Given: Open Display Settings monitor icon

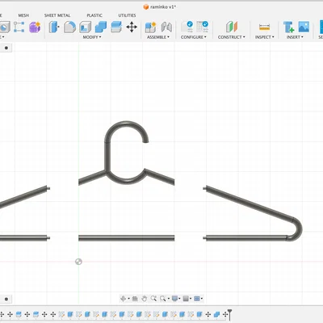Looking at the screenshot, I should click(x=174, y=299).
